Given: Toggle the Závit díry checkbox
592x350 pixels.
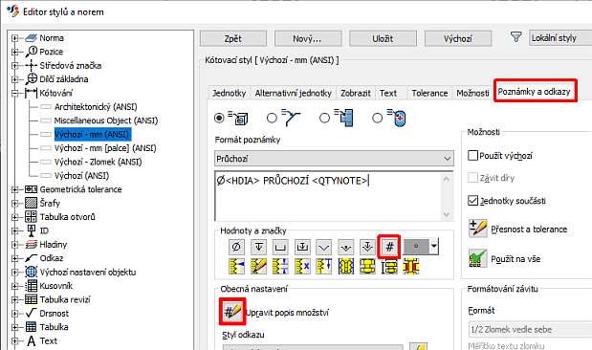Looking at the screenshot, I should 473,178.
